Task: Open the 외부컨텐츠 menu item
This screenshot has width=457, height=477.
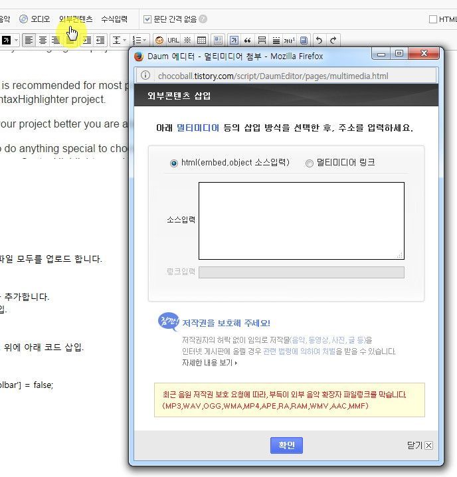Action: click(76, 19)
